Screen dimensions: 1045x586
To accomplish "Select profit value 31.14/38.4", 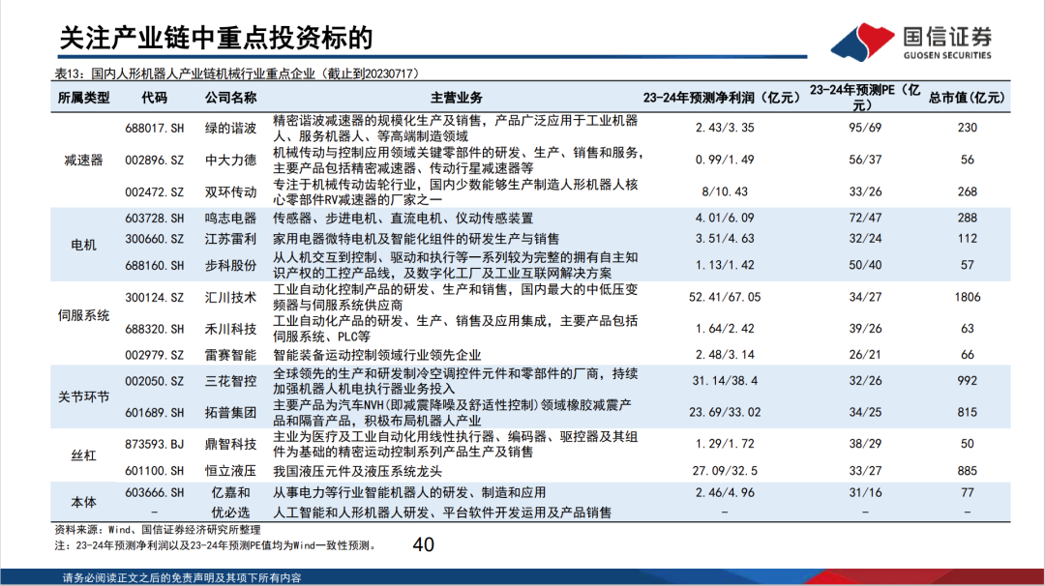I will [725, 381].
